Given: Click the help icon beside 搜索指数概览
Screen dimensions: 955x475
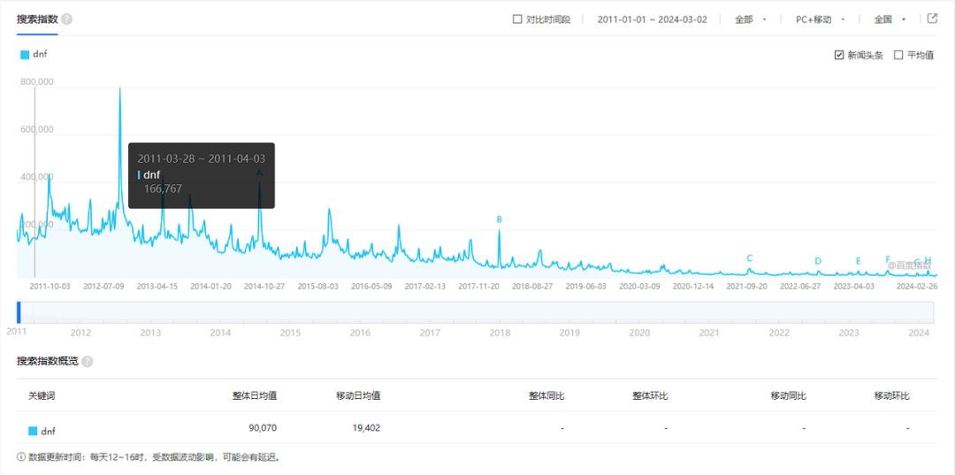Looking at the screenshot, I should click(x=87, y=361).
